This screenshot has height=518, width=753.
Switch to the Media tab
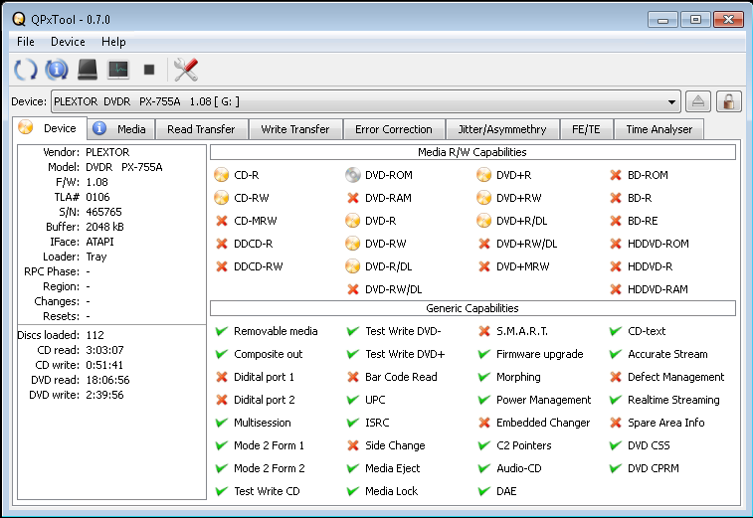click(121, 129)
